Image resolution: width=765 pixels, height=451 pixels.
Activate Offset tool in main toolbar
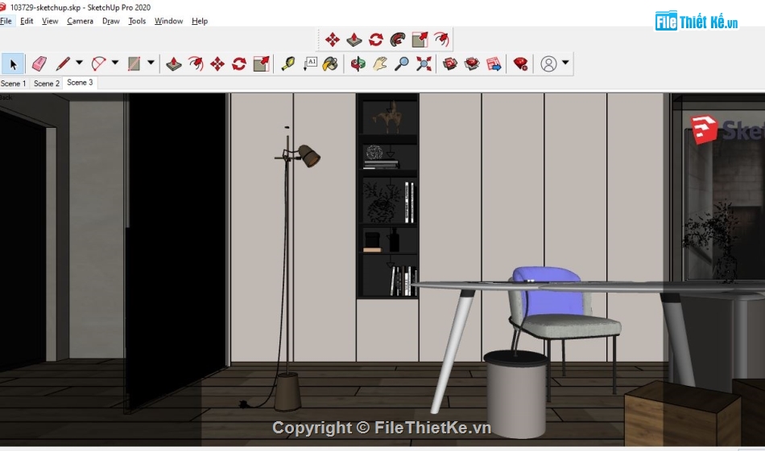(x=196, y=64)
